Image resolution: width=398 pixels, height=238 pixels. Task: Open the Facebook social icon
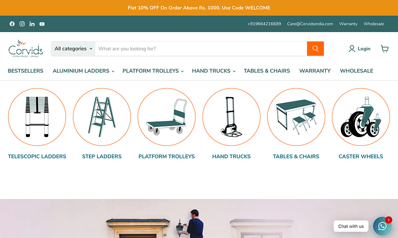click(x=12, y=24)
